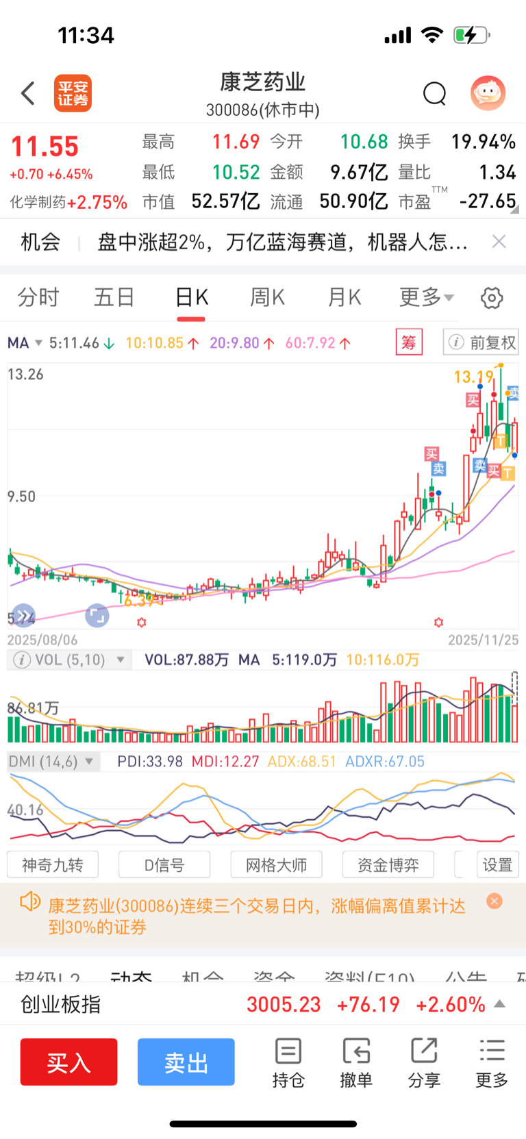526x1139 pixels.
Task: Tap the 换手 19.94% value
Action: click(x=484, y=142)
